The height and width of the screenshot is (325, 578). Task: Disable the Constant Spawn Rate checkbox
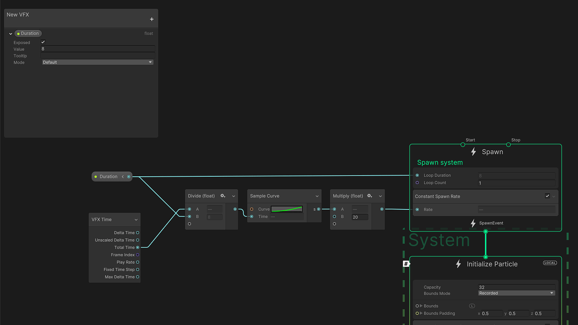click(547, 196)
